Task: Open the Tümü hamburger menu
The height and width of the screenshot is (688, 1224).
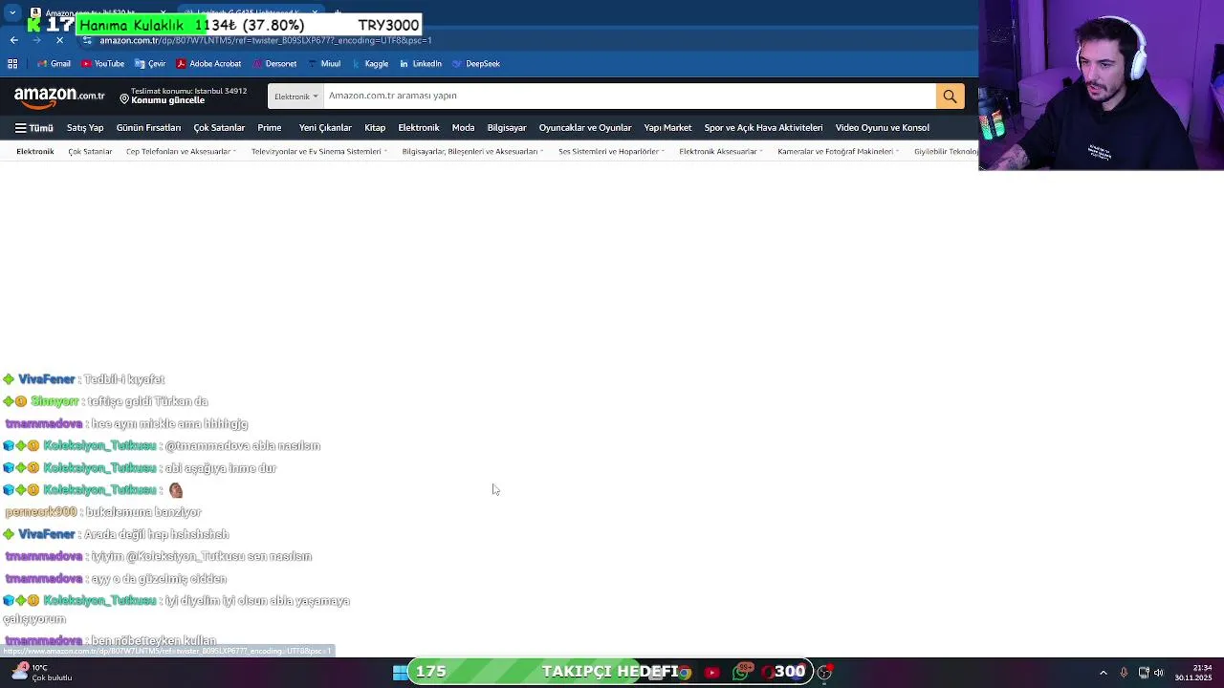Action: point(33,128)
